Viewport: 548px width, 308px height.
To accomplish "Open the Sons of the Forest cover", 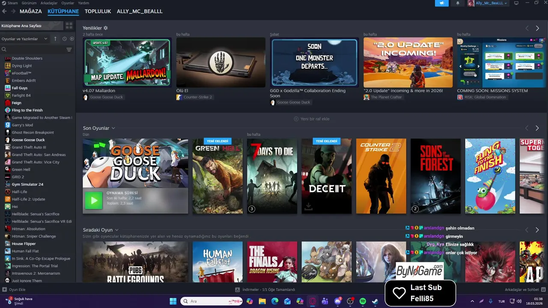I will pyautogui.click(x=435, y=176).
